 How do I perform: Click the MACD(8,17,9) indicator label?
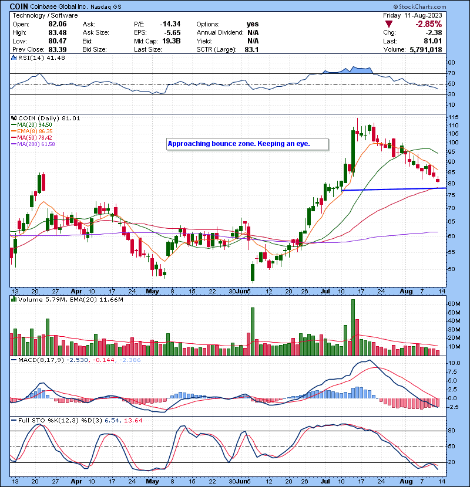(41, 360)
